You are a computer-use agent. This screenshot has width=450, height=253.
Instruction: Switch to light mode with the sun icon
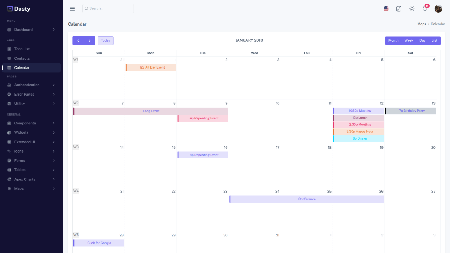(x=412, y=8)
